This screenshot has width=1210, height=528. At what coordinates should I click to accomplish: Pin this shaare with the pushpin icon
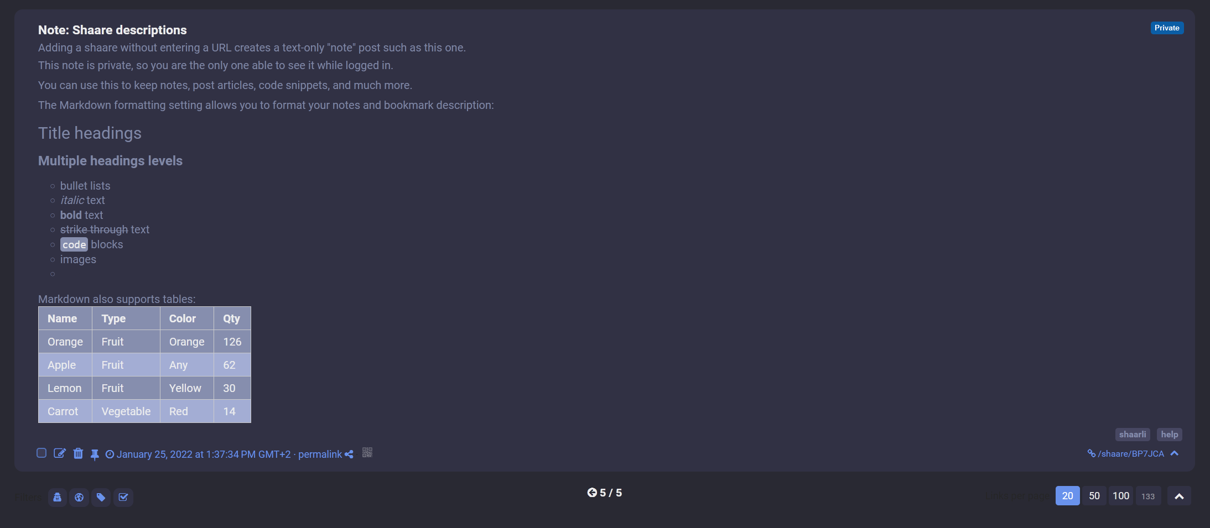(x=95, y=454)
